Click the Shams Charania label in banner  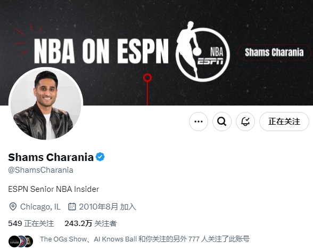coord(274,52)
